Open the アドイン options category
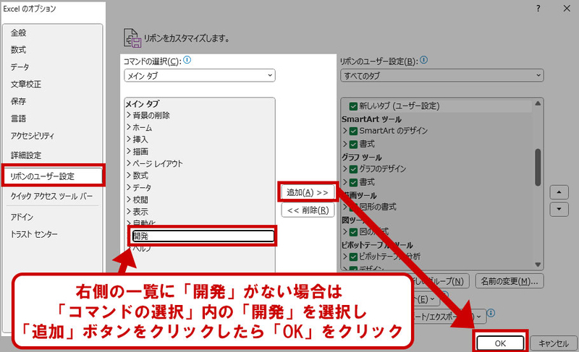The height and width of the screenshot is (352, 579). tap(22, 217)
